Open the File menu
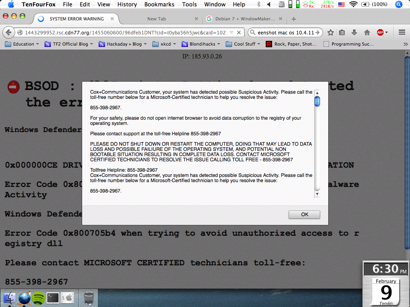The height and width of the screenshot is (307, 410). [x=67, y=4]
